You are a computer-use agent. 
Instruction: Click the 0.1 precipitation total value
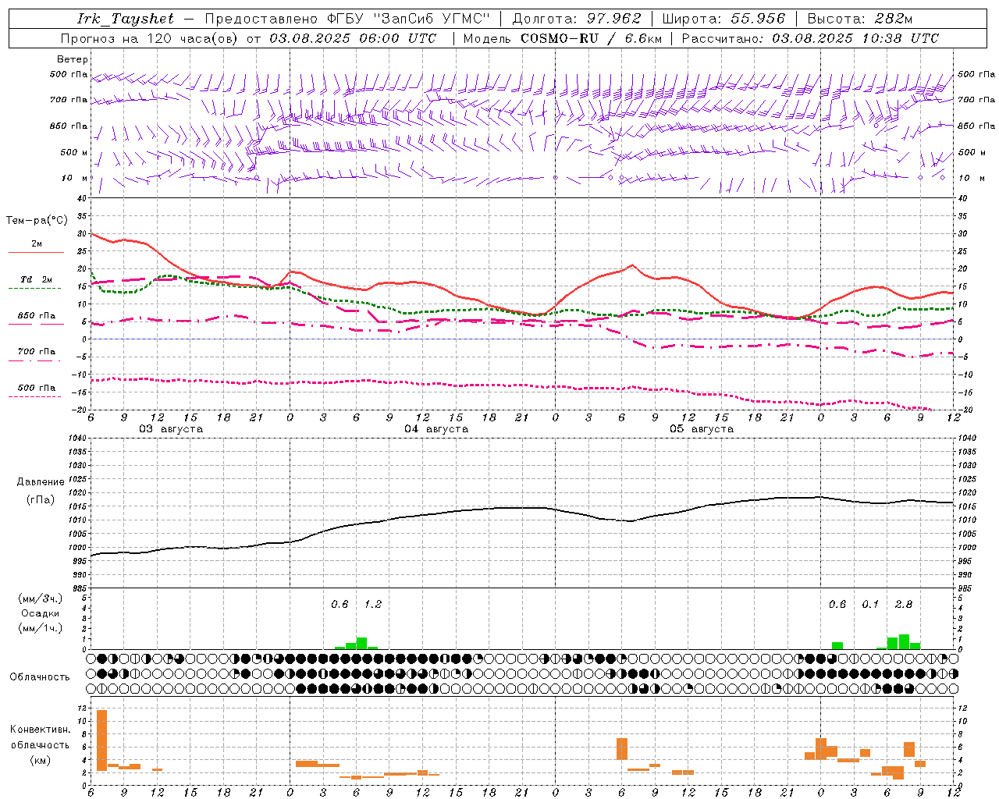870,604
